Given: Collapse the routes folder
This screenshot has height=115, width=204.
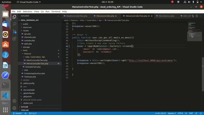Looking at the screenshot, I should (x=26, y=31).
